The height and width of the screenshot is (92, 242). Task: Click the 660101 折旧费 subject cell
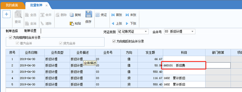point(184,66)
